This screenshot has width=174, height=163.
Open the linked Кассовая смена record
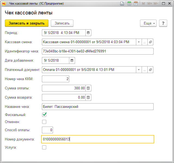(150, 42)
